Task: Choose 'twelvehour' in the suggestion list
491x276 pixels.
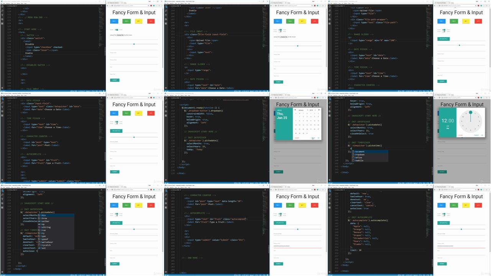Action: [x=56, y=242]
